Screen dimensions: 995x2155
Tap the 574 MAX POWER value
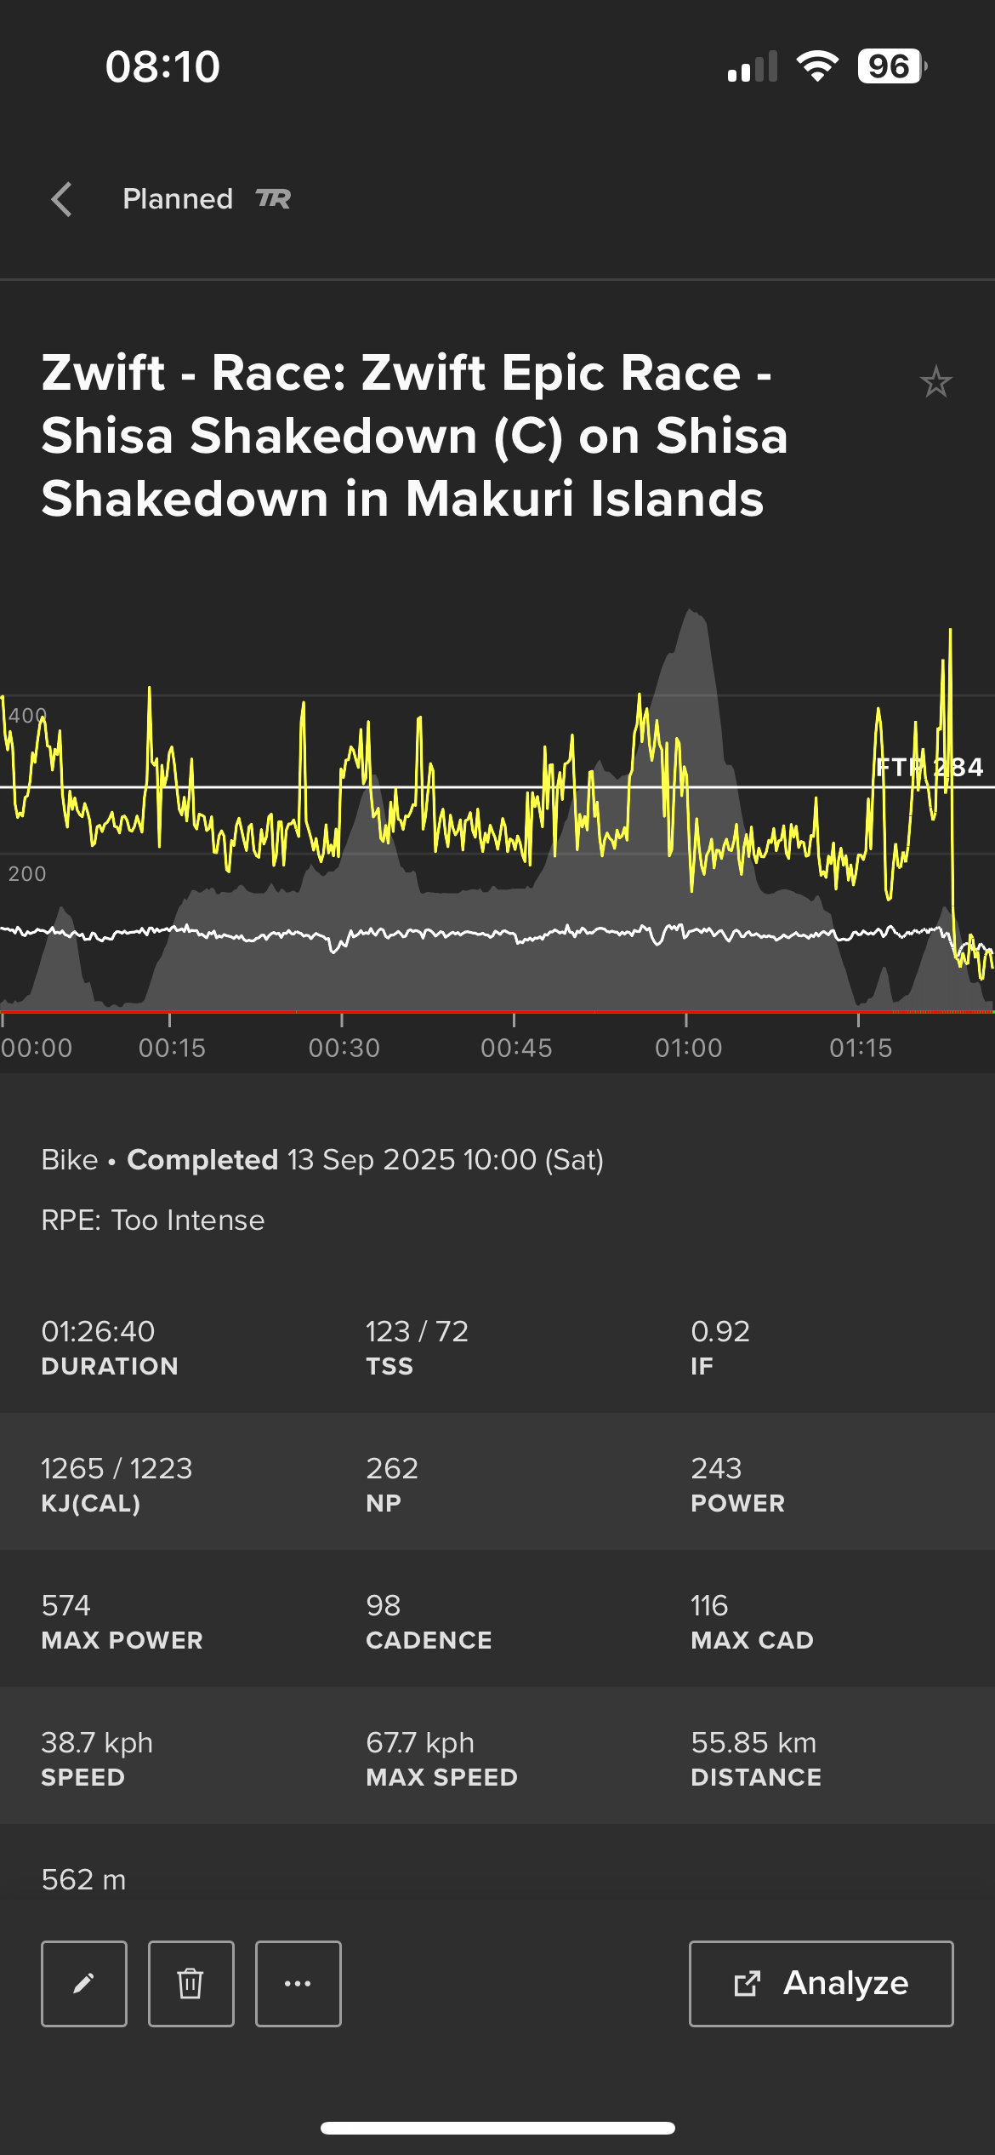pyautogui.click(x=65, y=1605)
